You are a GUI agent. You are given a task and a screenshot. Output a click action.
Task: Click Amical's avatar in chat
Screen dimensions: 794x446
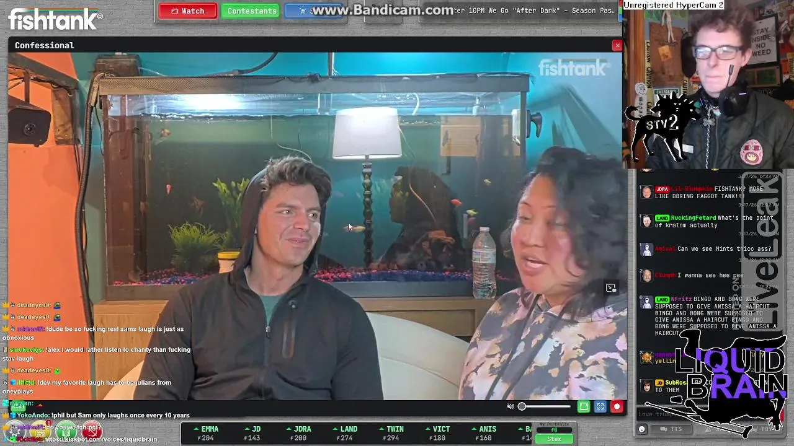tap(646, 249)
